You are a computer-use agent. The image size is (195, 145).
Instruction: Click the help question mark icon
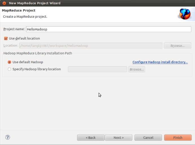(x=8, y=137)
